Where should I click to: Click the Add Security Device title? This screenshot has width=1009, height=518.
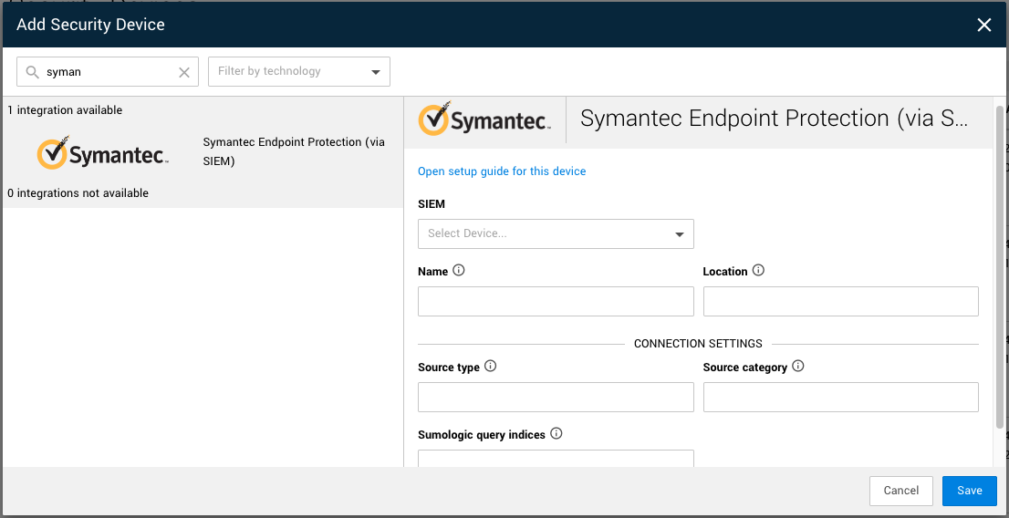90,25
